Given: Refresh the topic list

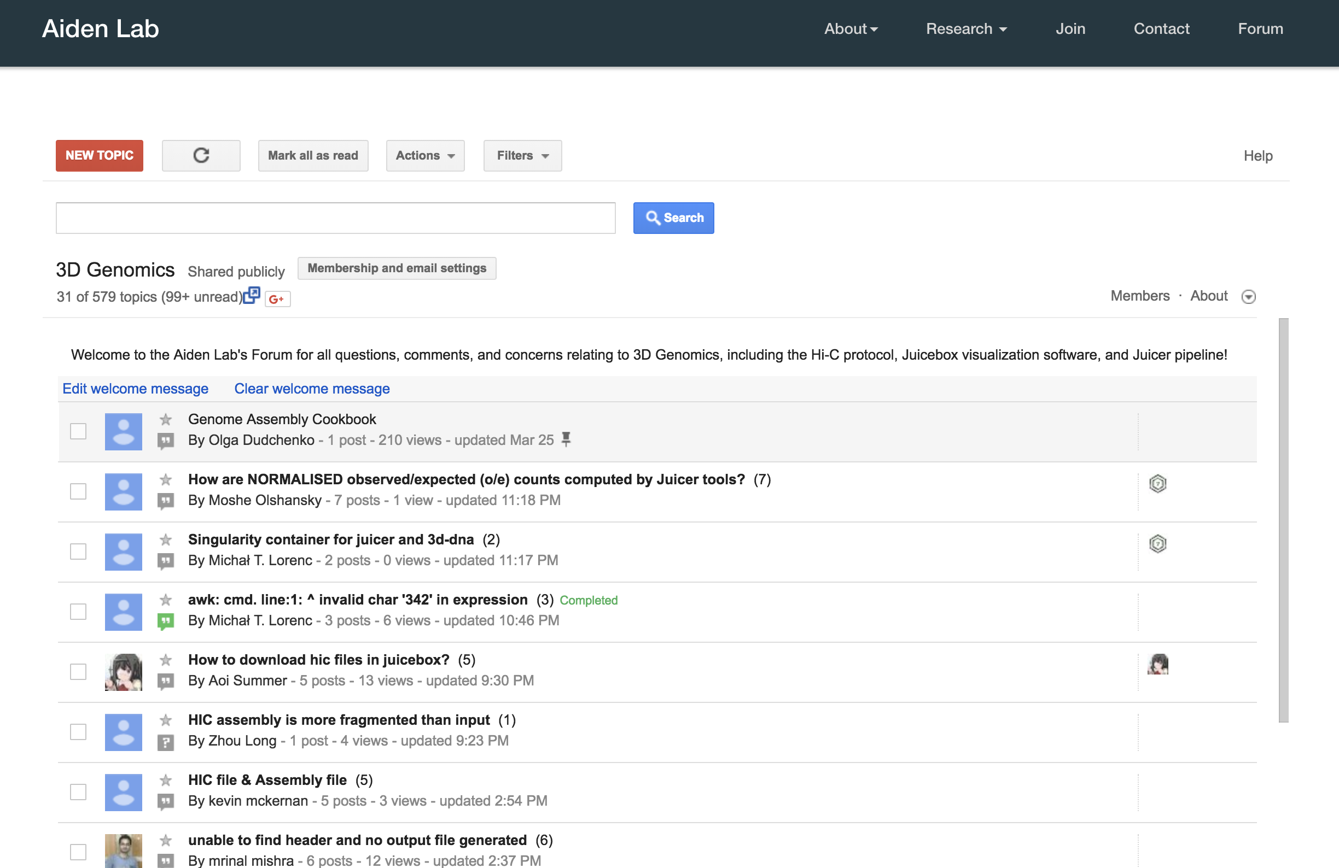Looking at the screenshot, I should 201,156.
